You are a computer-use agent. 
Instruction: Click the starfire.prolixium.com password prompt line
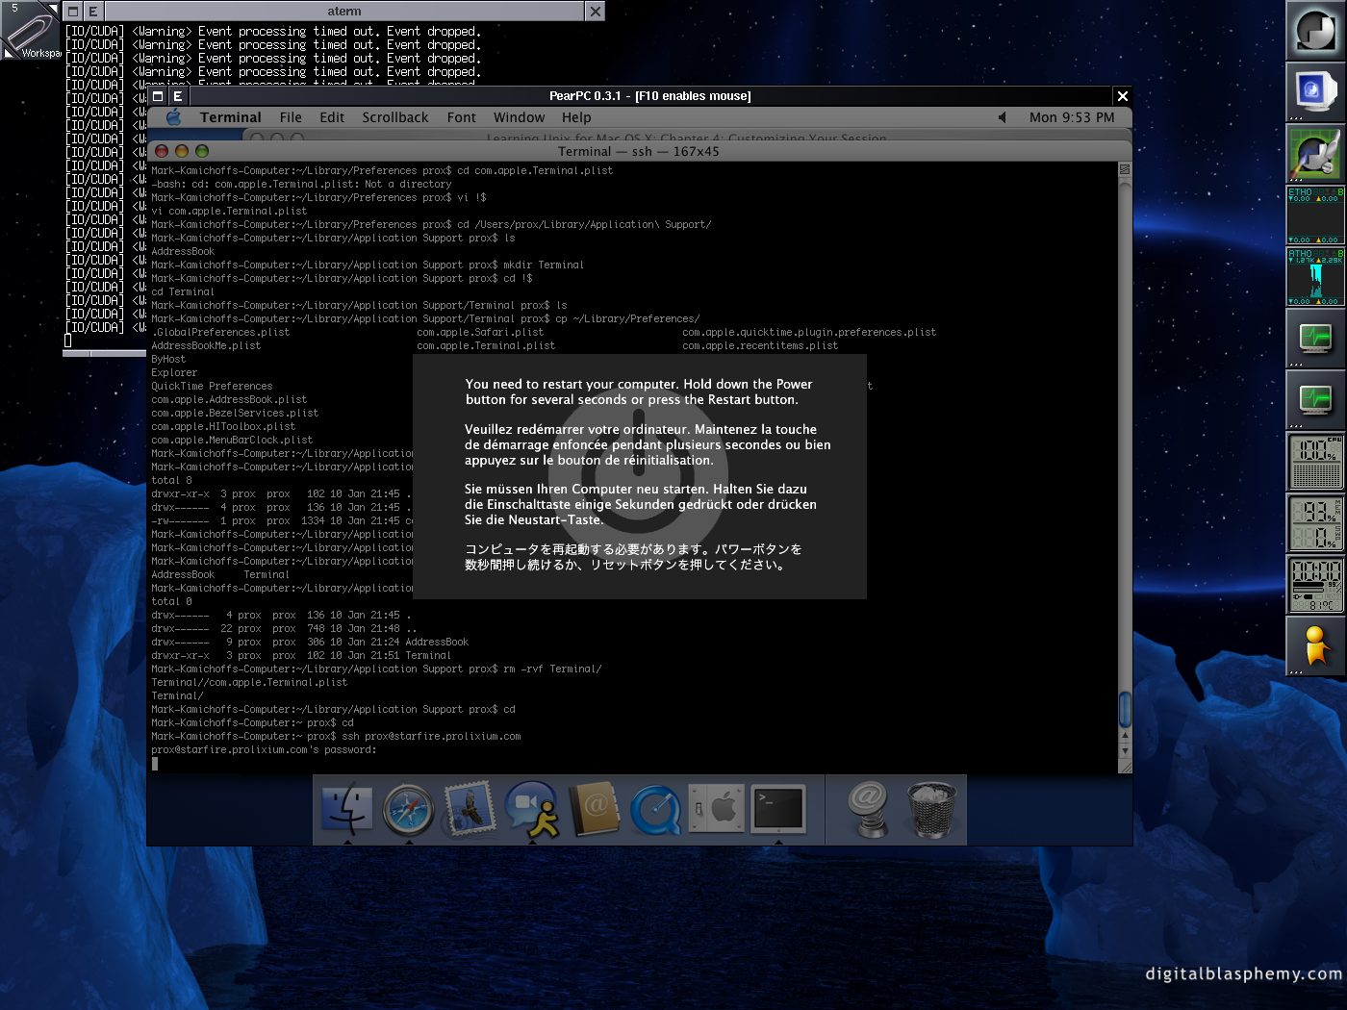coord(264,750)
